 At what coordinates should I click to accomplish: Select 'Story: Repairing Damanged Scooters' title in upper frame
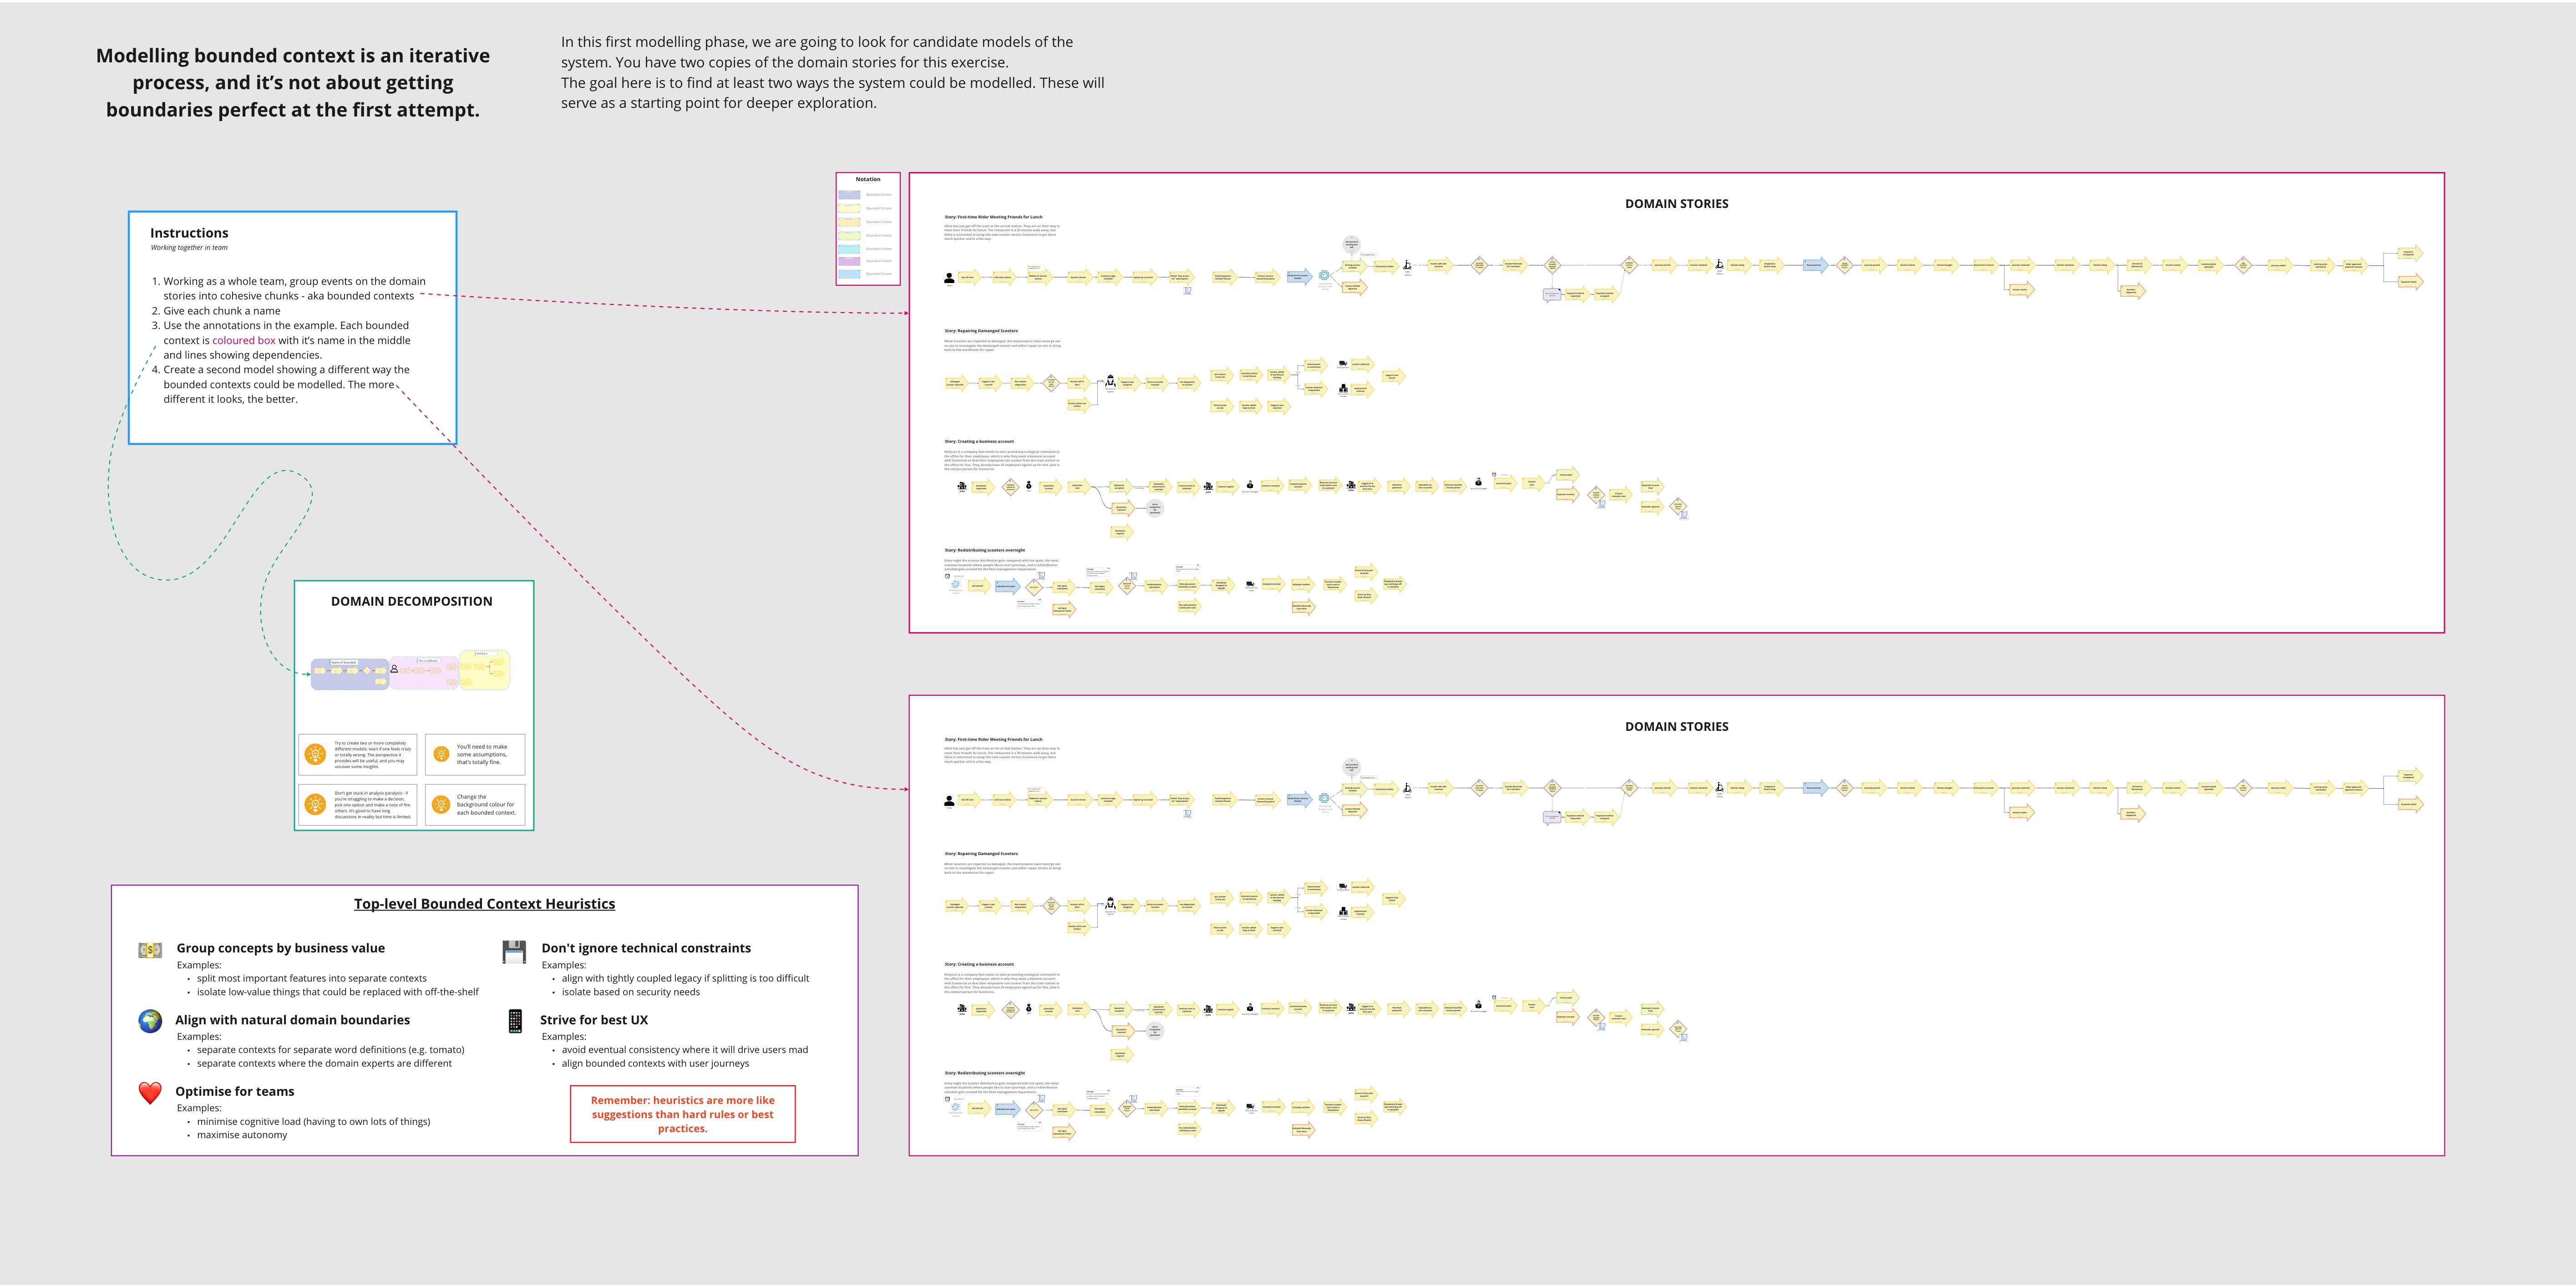pyautogui.click(x=981, y=331)
